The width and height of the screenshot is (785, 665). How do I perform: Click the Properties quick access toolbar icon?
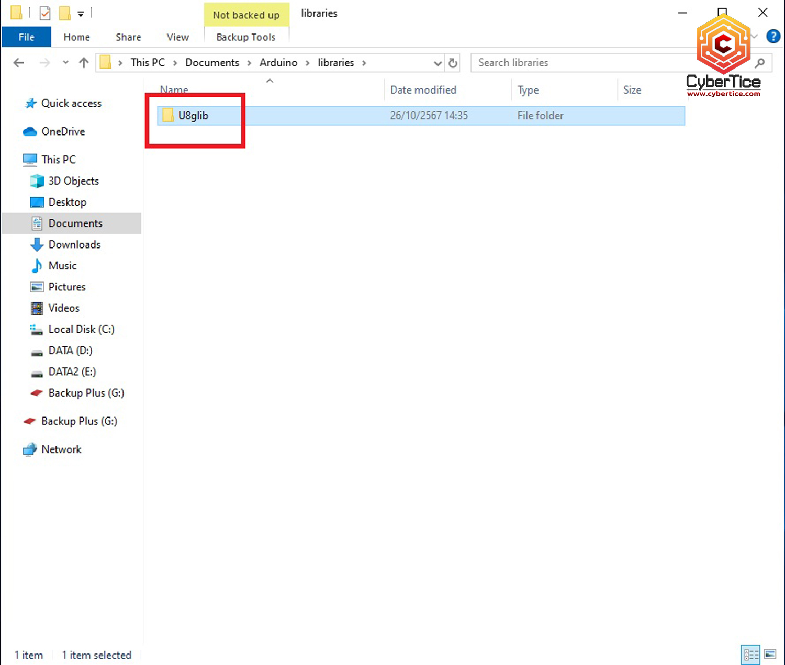pos(45,13)
